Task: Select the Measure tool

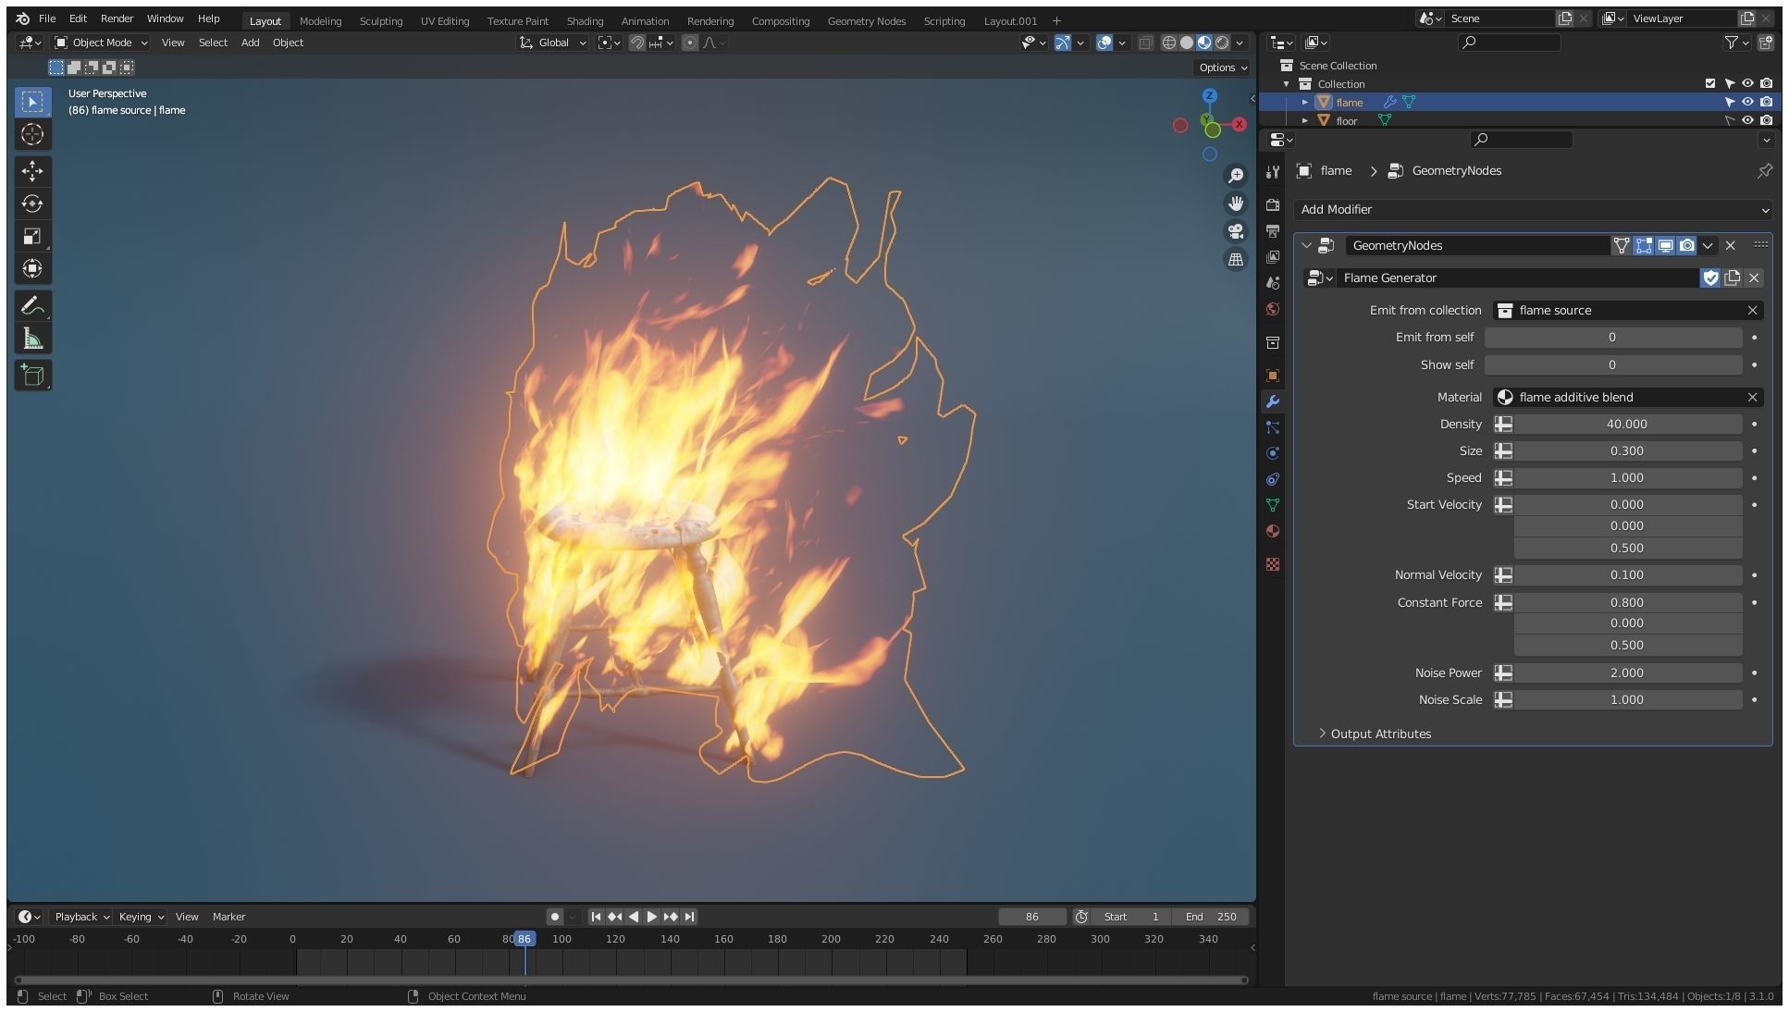Action: point(32,339)
